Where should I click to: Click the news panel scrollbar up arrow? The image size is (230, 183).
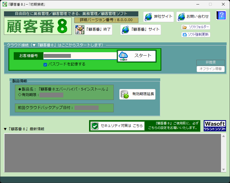223,136
